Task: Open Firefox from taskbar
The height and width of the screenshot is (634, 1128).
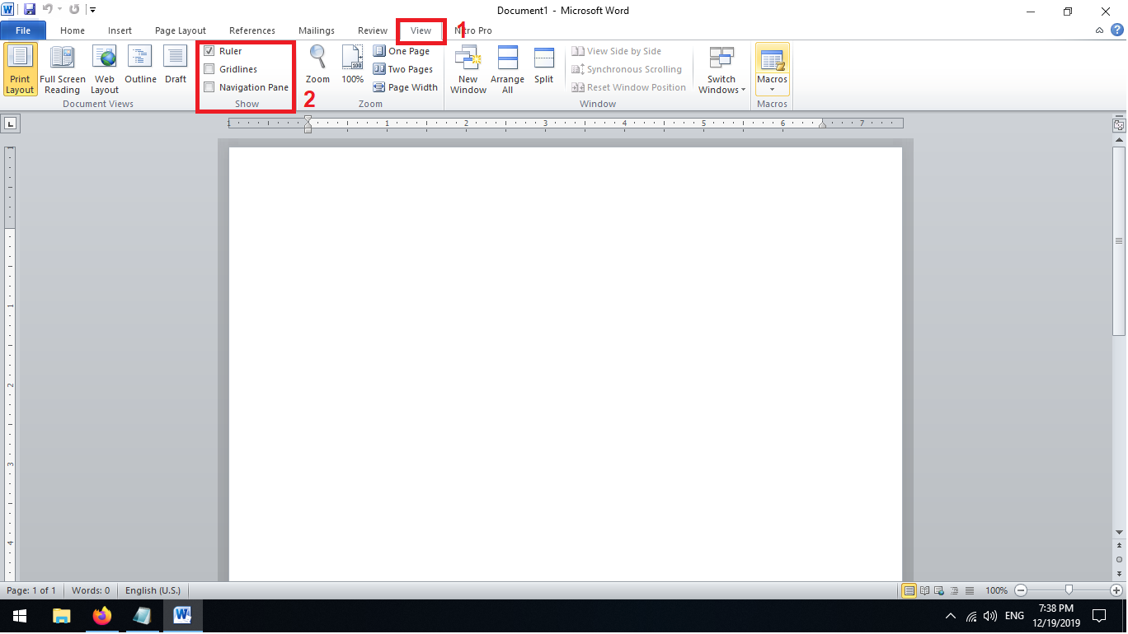Action: click(x=101, y=616)
